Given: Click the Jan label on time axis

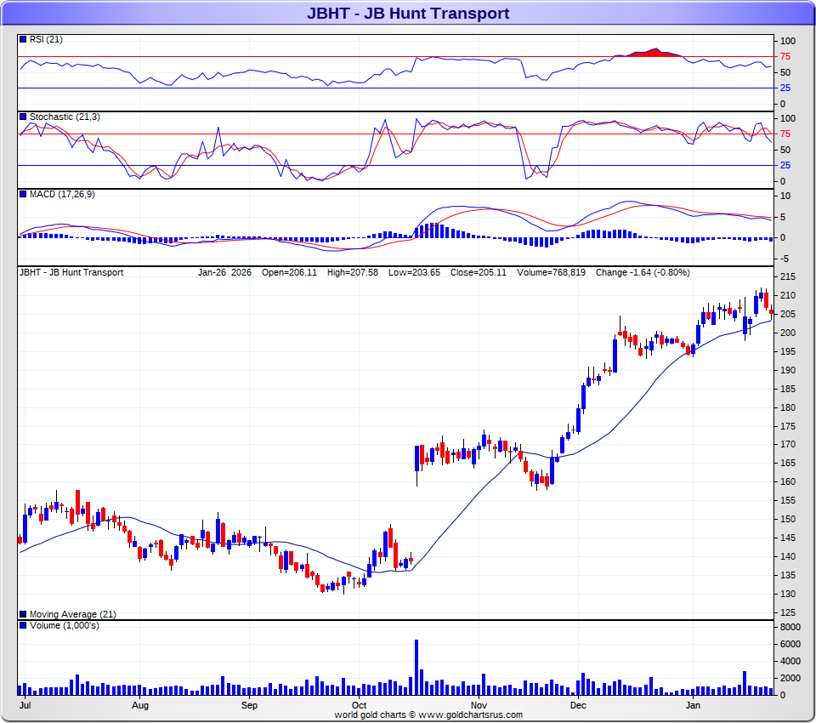Looking at the screenshot, I should [693, 706].
